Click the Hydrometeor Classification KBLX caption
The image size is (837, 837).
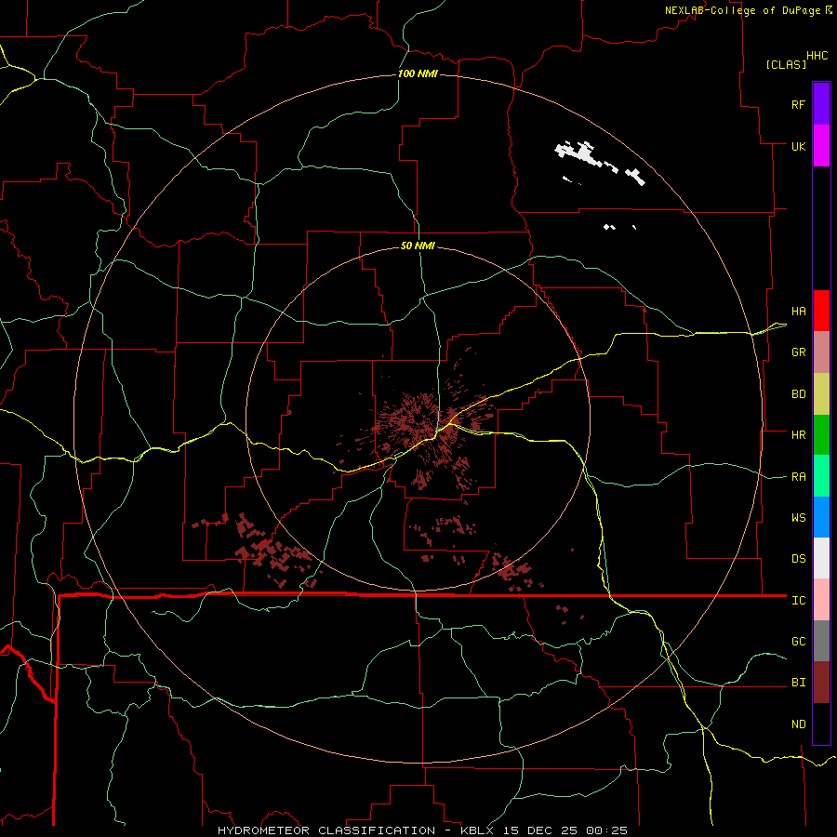click(x=423, y=830)
